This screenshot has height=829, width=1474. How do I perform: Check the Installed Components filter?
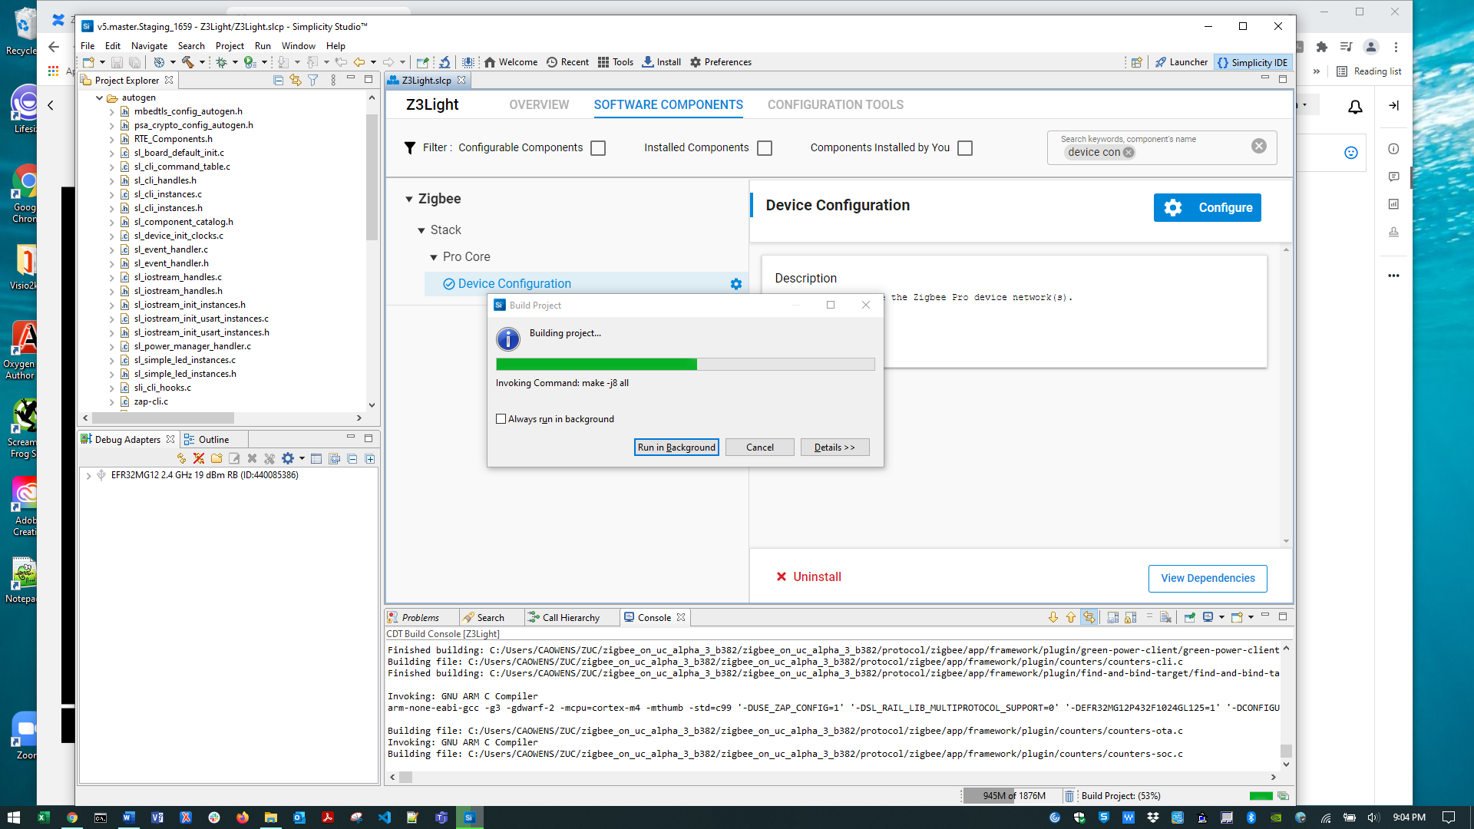tap(765, 148)
